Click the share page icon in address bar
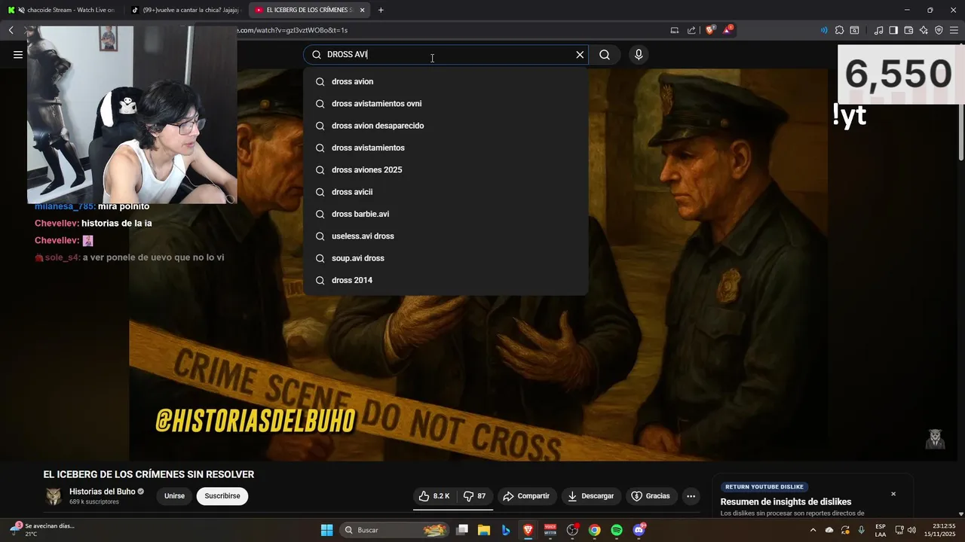 [691, 30]
